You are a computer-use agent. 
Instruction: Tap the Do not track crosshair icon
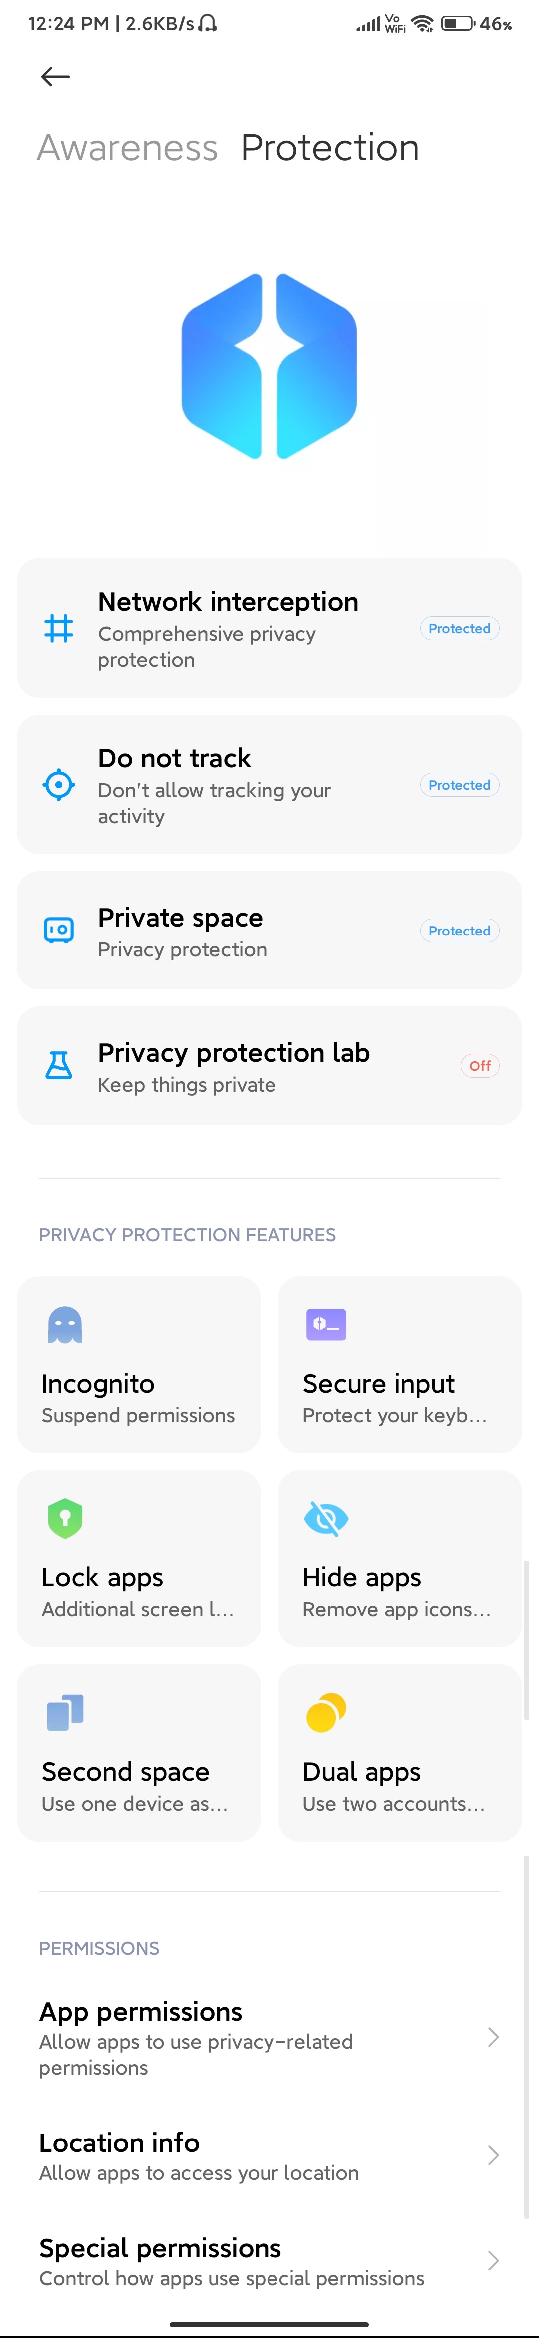pyautogui.click(x=59, y=784)
